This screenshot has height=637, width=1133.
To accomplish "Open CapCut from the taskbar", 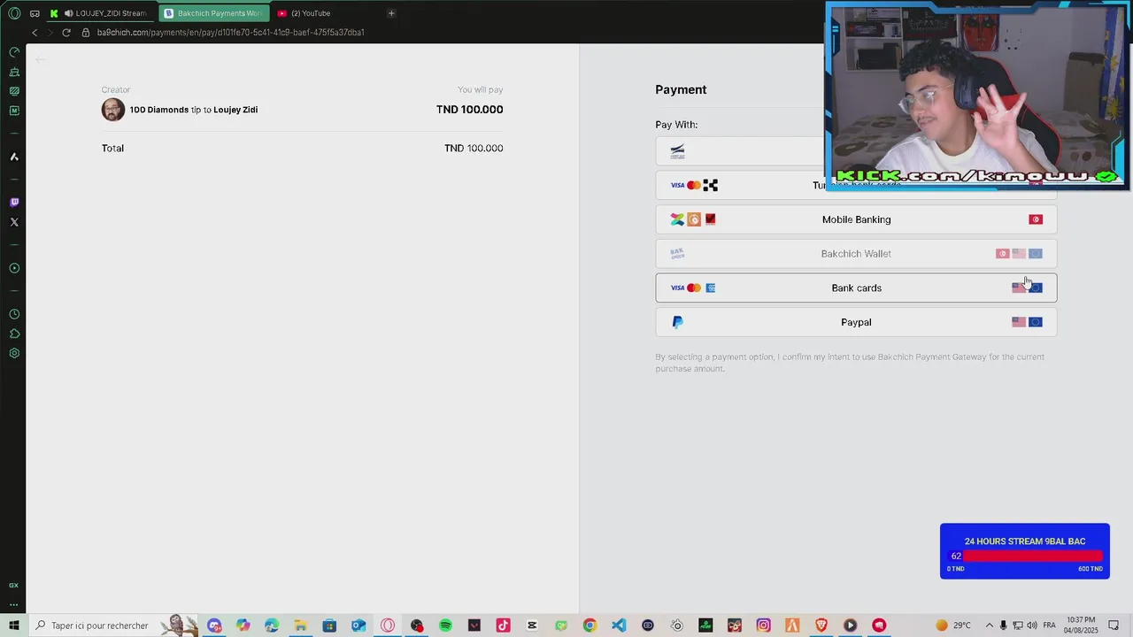I will point(532,625).
